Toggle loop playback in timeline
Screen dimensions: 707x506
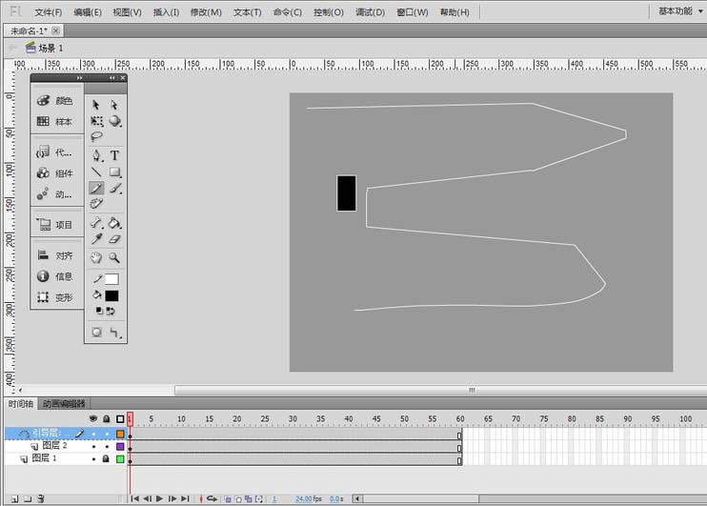[x=212, y=498]
